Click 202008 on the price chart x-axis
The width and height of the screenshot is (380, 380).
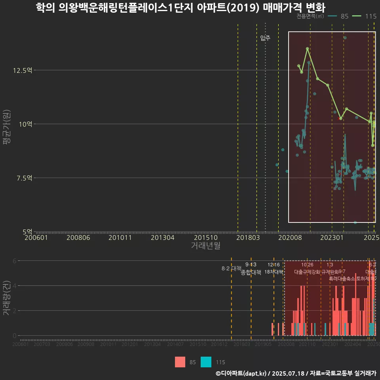tap(290, 237)
